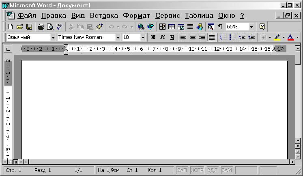Open the Таблица menu
This screenshot has width=303, height=176.
coord(199,16)
